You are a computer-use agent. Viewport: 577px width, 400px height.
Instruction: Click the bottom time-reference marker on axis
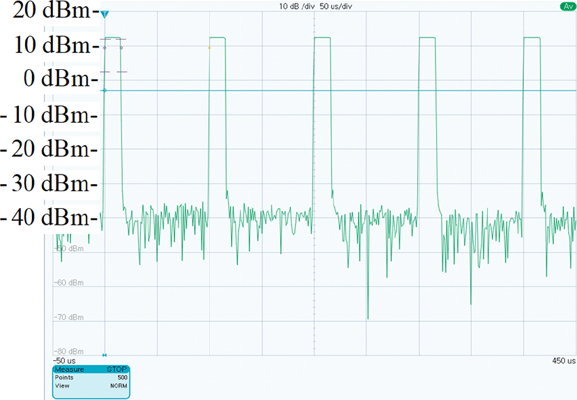coord(105,355)
